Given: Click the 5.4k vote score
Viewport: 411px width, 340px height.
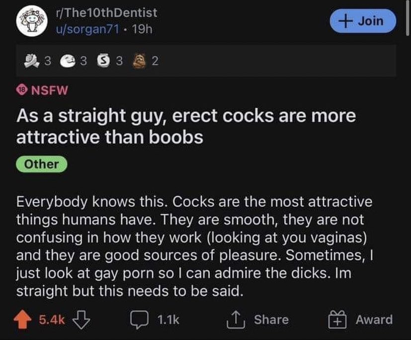Looking at the screenshot, I should tap(51, 319).
